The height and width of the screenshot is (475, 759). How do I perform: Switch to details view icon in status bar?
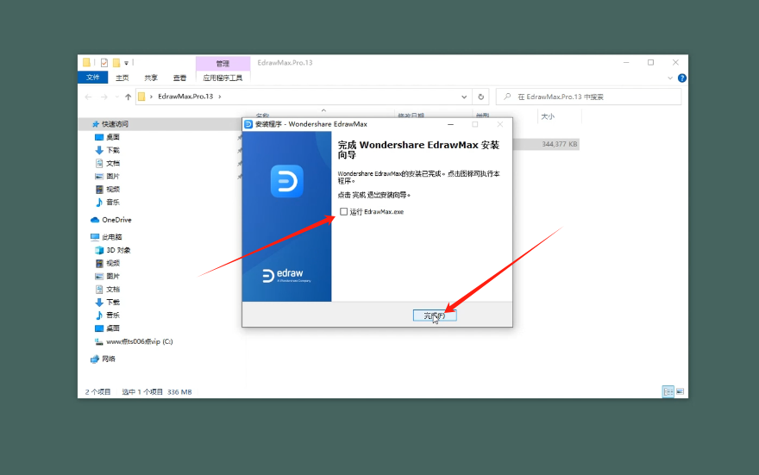click(668, 391)
